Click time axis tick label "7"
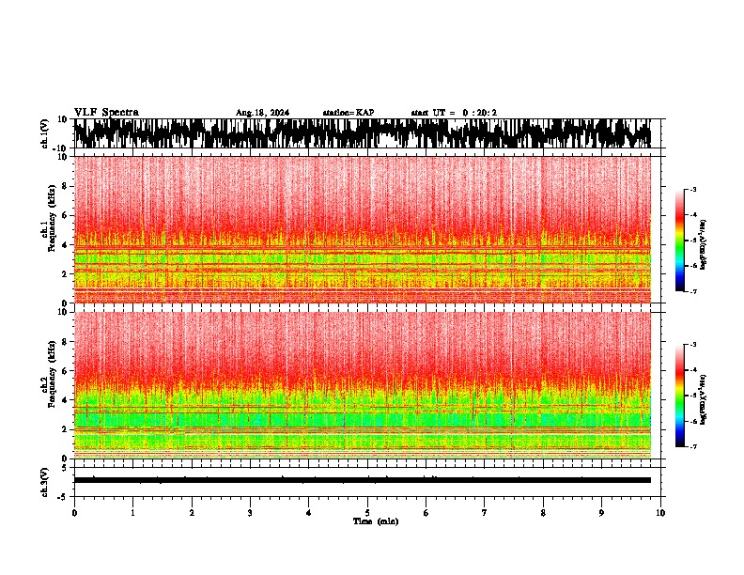This screenshot has width=744, height=575. [485, 513]
